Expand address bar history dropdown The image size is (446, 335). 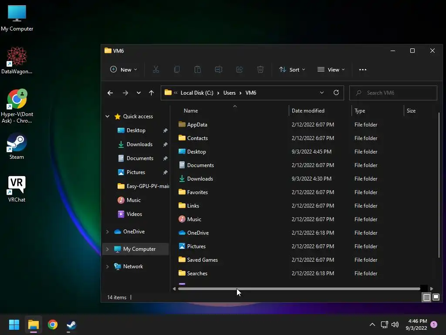pyautogui.click(x=322, y=92)
